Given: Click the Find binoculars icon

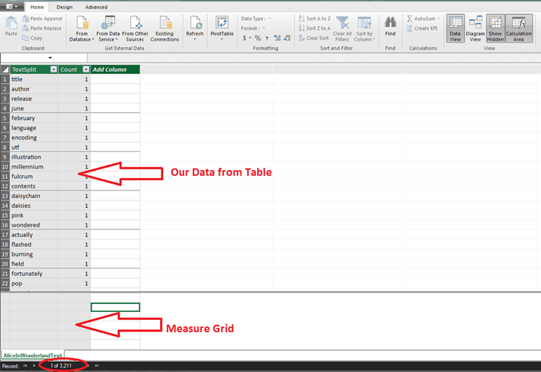Looking at the screenshot, I should click(390, 25).
